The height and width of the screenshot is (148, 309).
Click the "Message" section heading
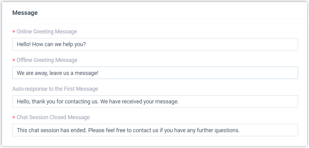25,13
